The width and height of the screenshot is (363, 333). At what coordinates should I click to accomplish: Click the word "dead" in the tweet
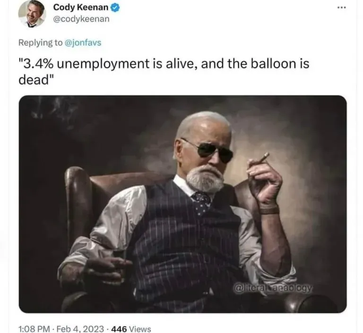(34, 80)
